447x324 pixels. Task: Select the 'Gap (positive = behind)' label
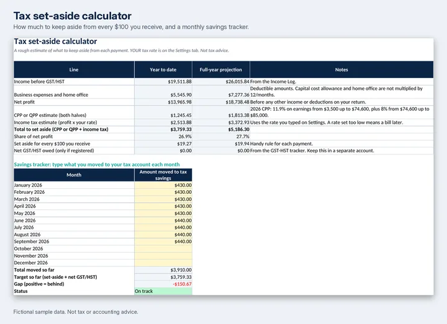[39, 284]
